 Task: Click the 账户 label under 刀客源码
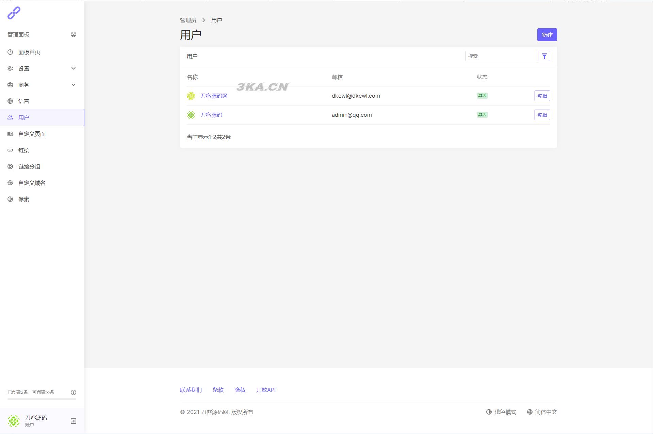point(30,425)
